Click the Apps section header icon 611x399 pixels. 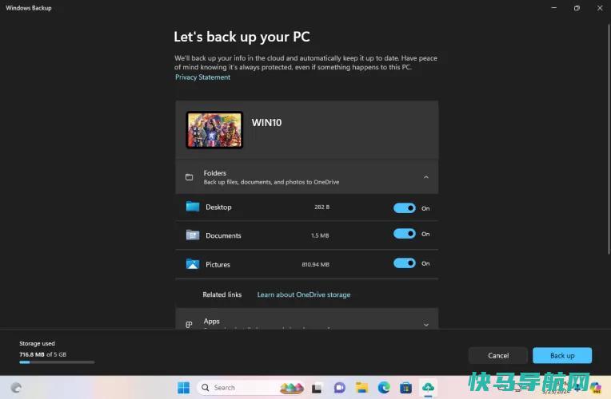coord(189,324)
